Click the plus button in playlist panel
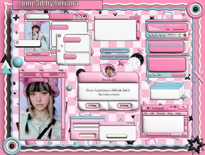The image size is (205, 155). click(151, 74)
